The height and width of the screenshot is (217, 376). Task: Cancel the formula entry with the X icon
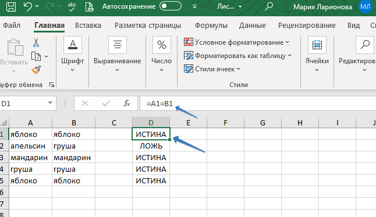click(85, 103)
